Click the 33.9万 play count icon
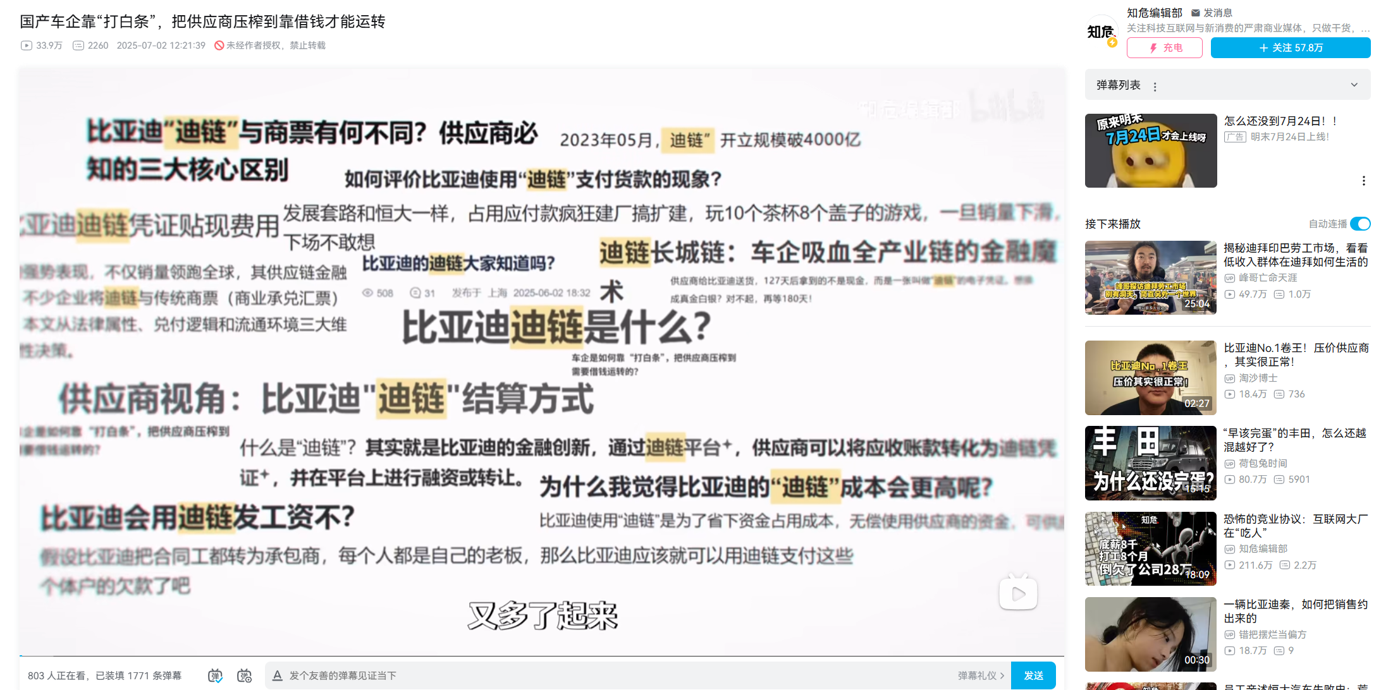 [27, 45]
